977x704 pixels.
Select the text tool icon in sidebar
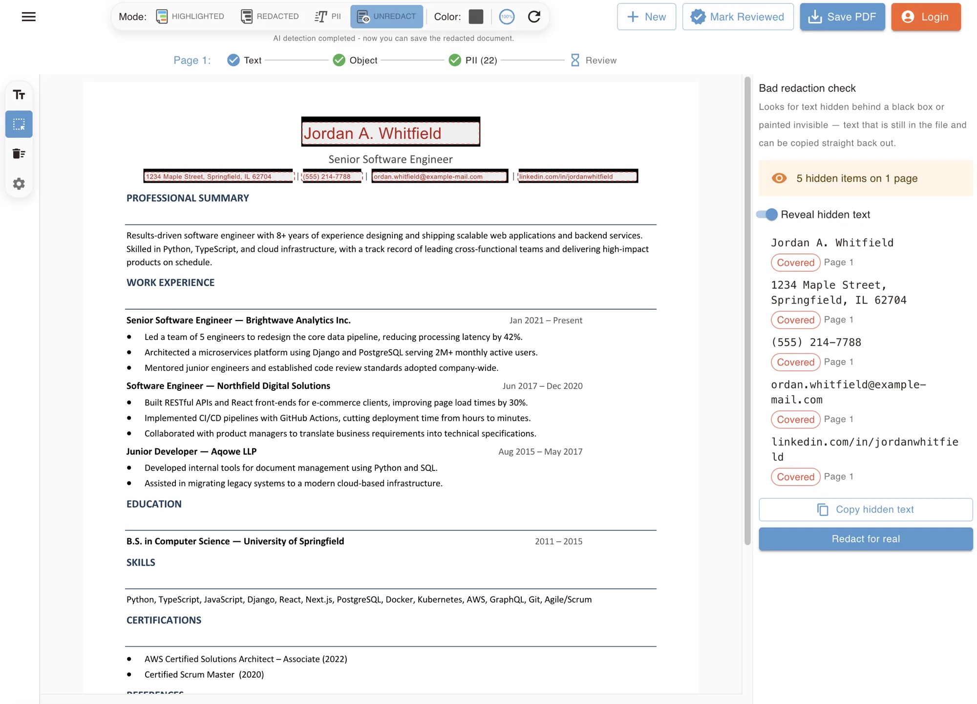pyautogui.click(x=19, y=95)
